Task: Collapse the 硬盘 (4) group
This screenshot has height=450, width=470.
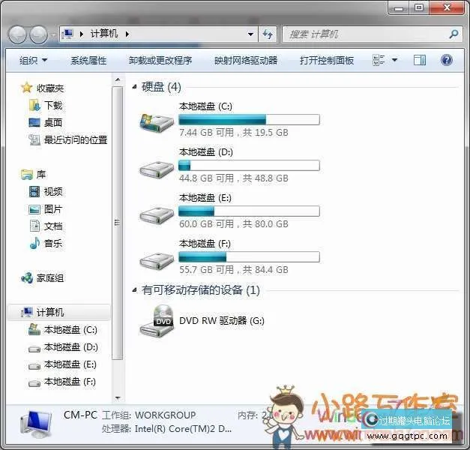Action: (134, 87)
